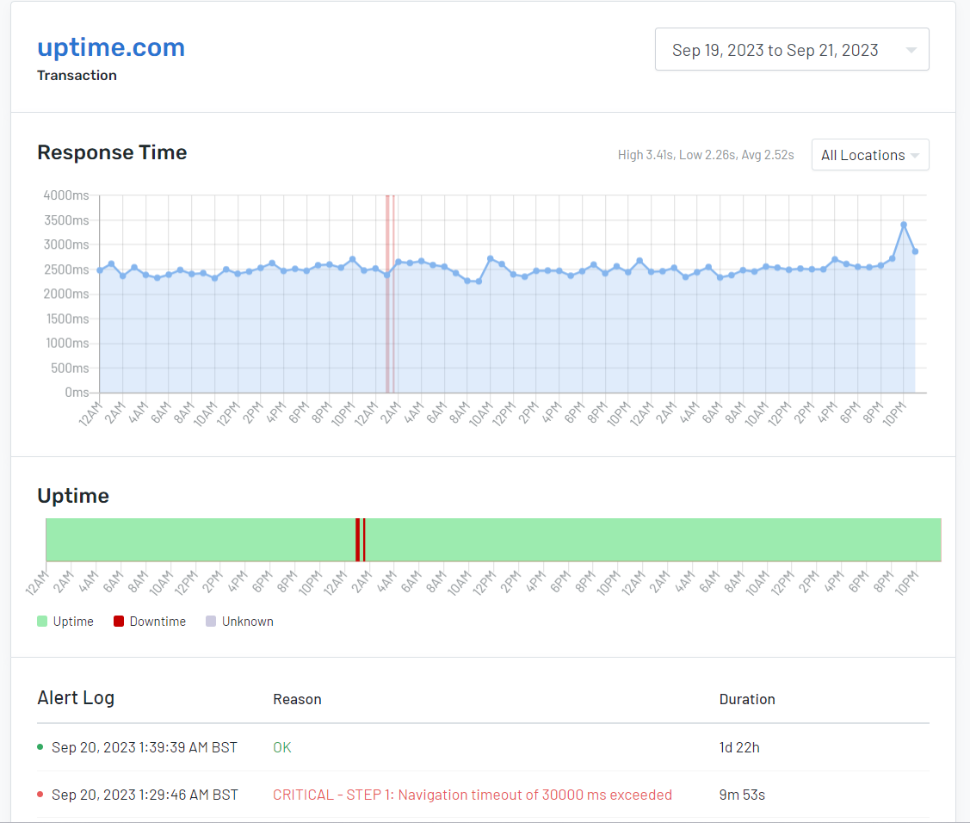Click the red downtime segment in the Uptime bar

[360, 541]
